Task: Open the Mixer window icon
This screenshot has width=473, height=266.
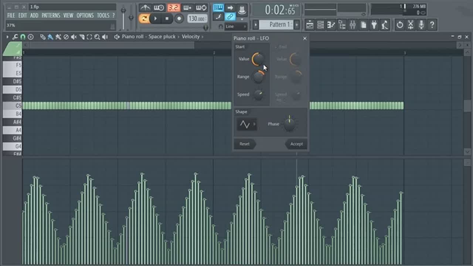Action: 353,25
